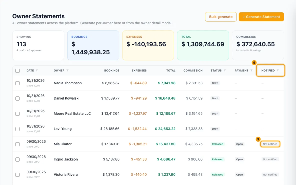Image resolution: width=296 pixels, height=185 pixels.
Task: Select the Ingrid Jackson row checkbox
Action: pos(17,159)
